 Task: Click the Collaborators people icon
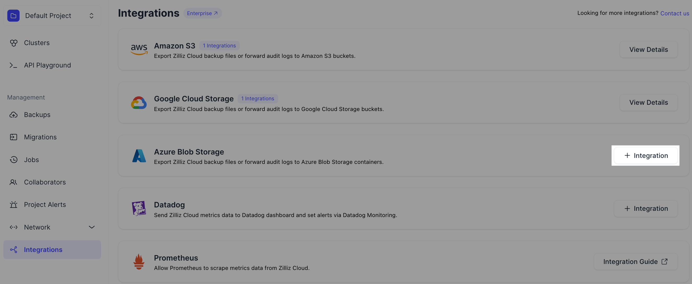coord(13,182)
